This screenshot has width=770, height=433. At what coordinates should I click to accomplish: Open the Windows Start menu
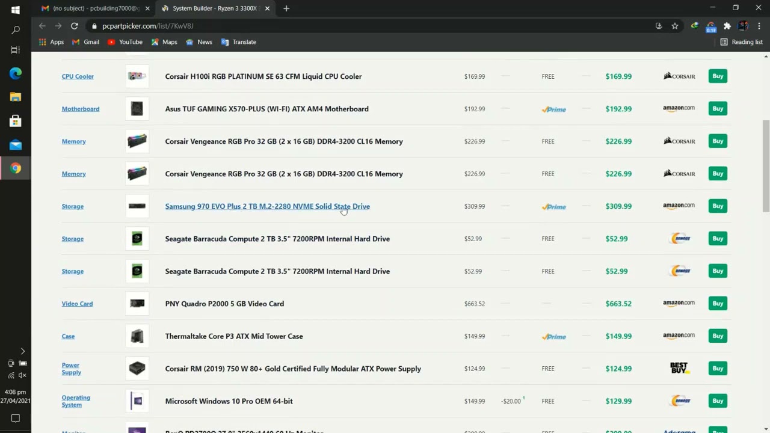coord(16,10)
